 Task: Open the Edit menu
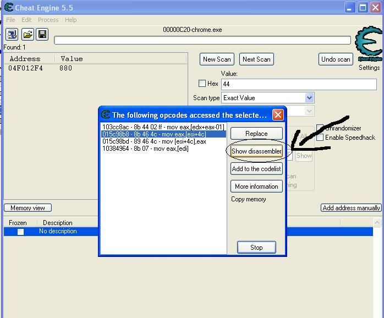[x=26, y=20]
